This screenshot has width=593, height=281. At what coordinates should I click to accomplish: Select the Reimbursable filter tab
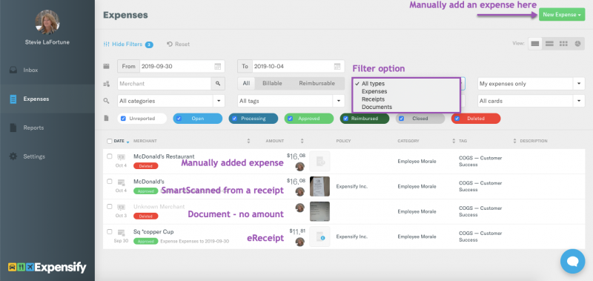coord(317,84)
